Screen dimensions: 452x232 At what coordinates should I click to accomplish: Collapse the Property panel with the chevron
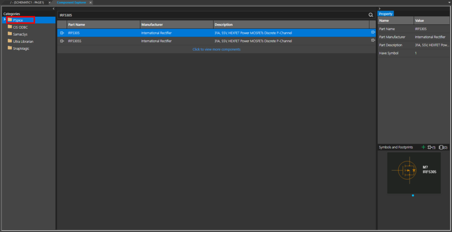[x=380, y=9]
